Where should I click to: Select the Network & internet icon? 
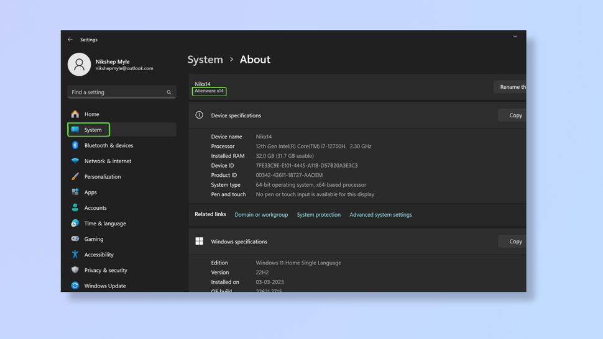pyautogui.click(x=75, y=161)
